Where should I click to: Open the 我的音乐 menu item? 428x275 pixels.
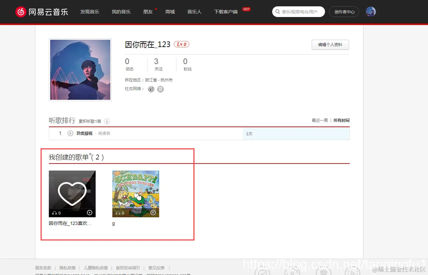coord(121,12)
